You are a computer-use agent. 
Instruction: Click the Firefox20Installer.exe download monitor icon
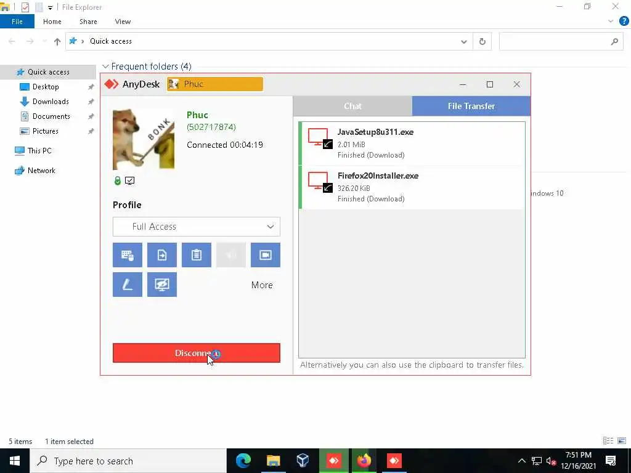[x=320, y=182]
